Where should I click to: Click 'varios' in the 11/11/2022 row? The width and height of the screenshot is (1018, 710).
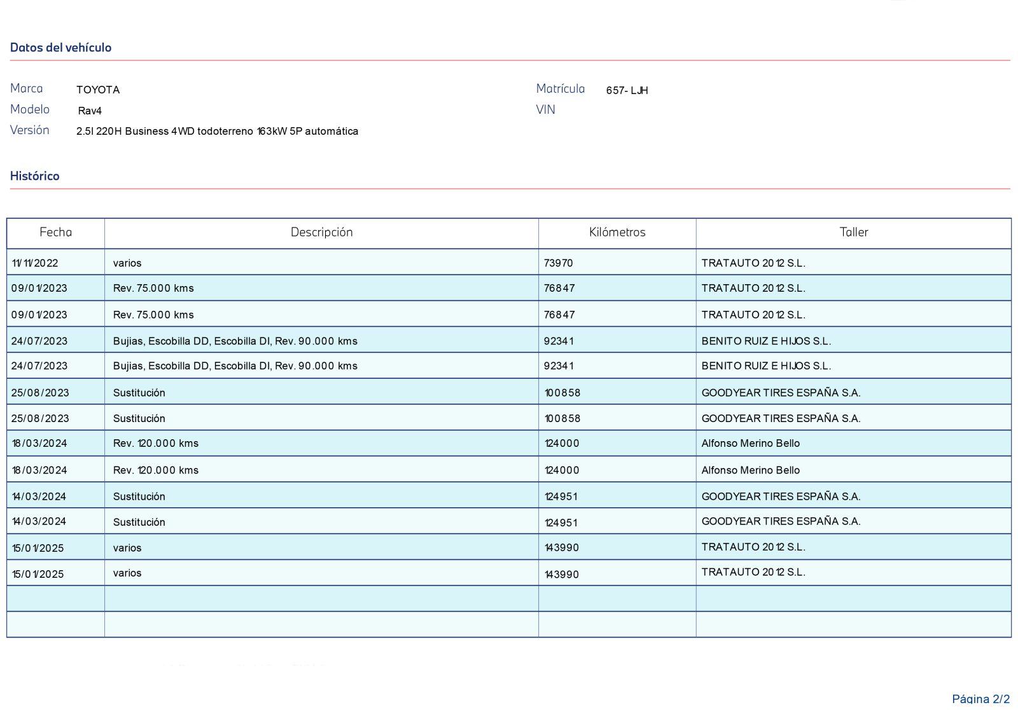tap(127, 263)
